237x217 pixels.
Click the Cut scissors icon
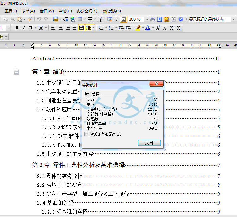point(13,19)
